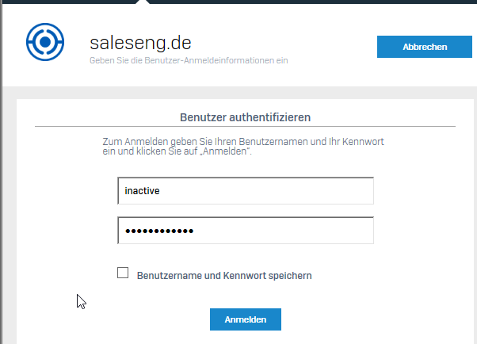The height and width of the screenshot is (344, 477).
Task: Click the gray band below the header
Action: tap(238, 93)
